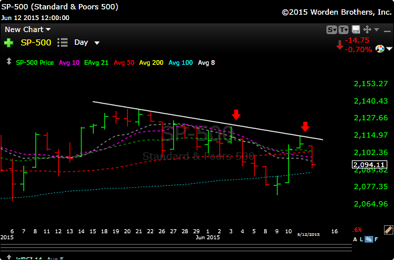Expand the gray triangle menu beside move icon
394x260 pixels.
click(377, 29)
